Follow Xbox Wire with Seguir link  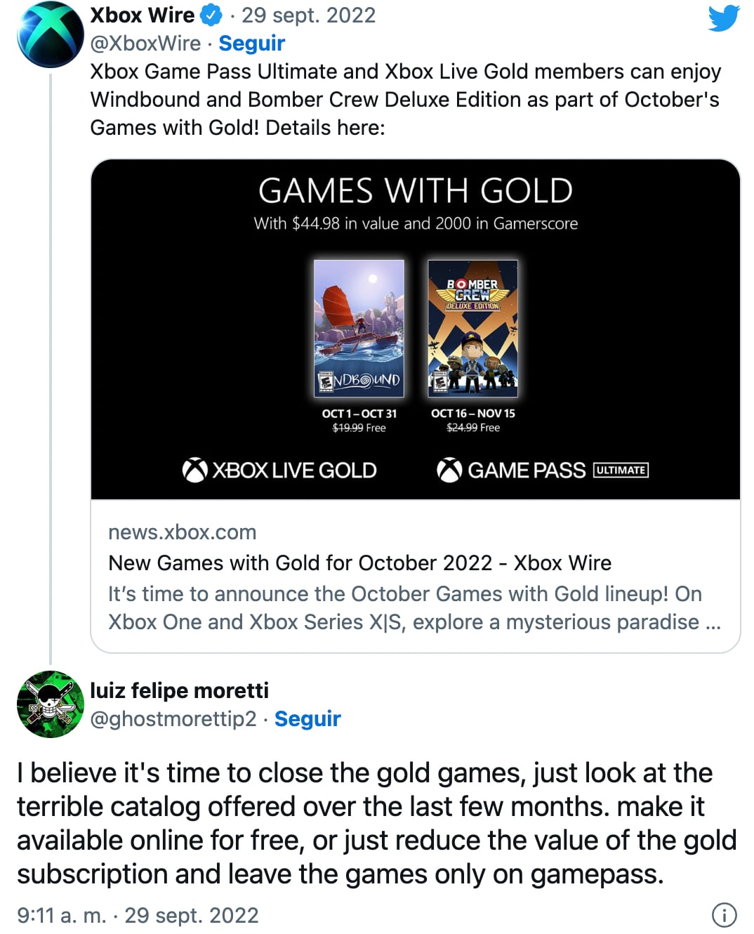pos(251,44)
